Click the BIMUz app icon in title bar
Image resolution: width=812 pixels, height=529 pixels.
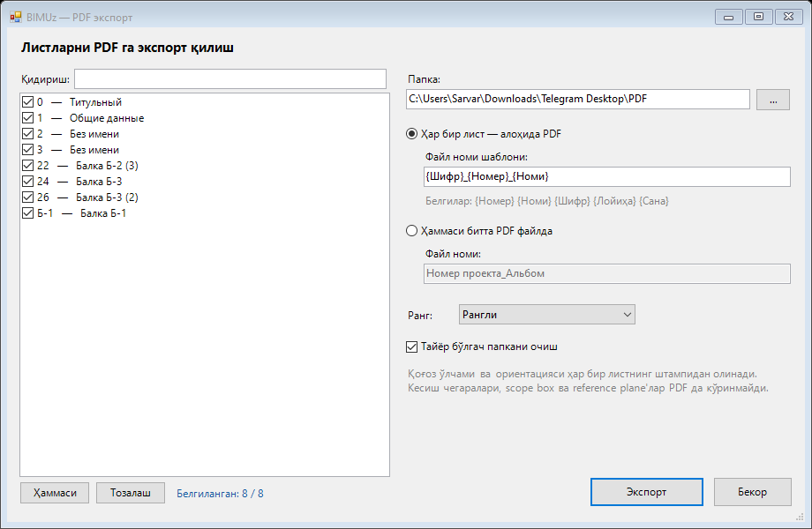(16, 17)
